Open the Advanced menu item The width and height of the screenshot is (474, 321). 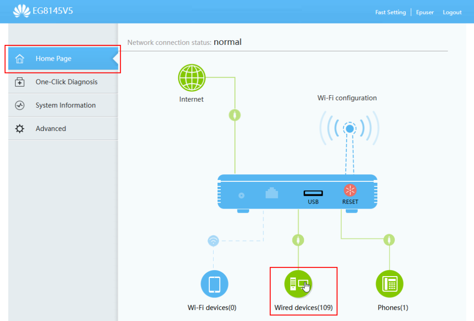click(50, 129)
